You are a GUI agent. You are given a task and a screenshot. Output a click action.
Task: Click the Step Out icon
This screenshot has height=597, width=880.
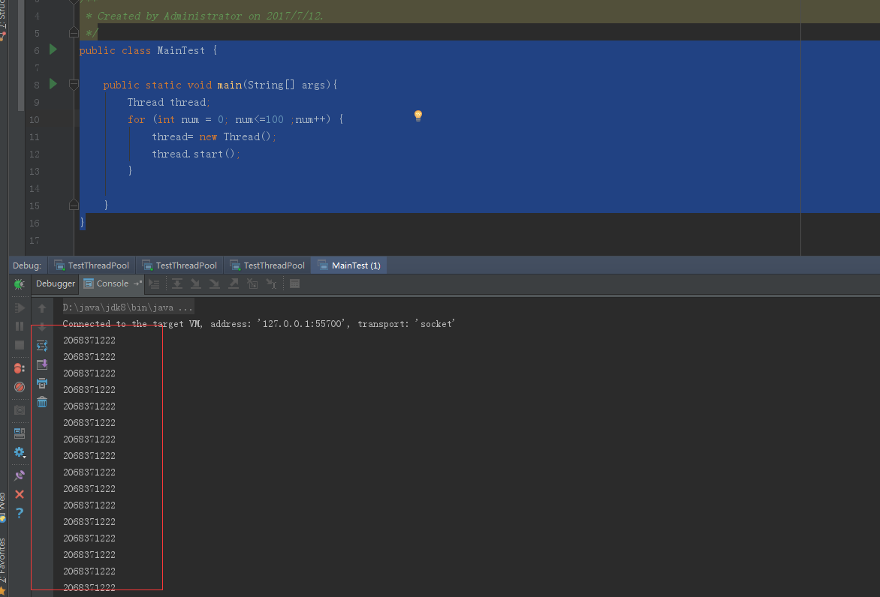tap(234, 284)
